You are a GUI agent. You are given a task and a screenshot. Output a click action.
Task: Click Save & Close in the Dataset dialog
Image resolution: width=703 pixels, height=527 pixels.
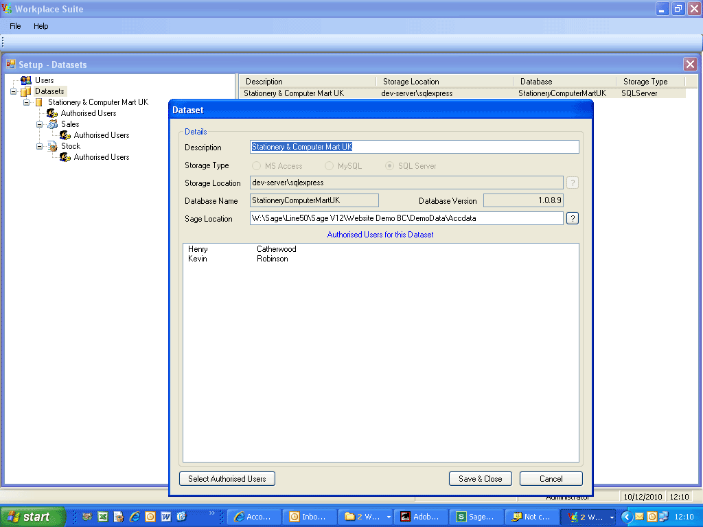click(x=480, y=478)
